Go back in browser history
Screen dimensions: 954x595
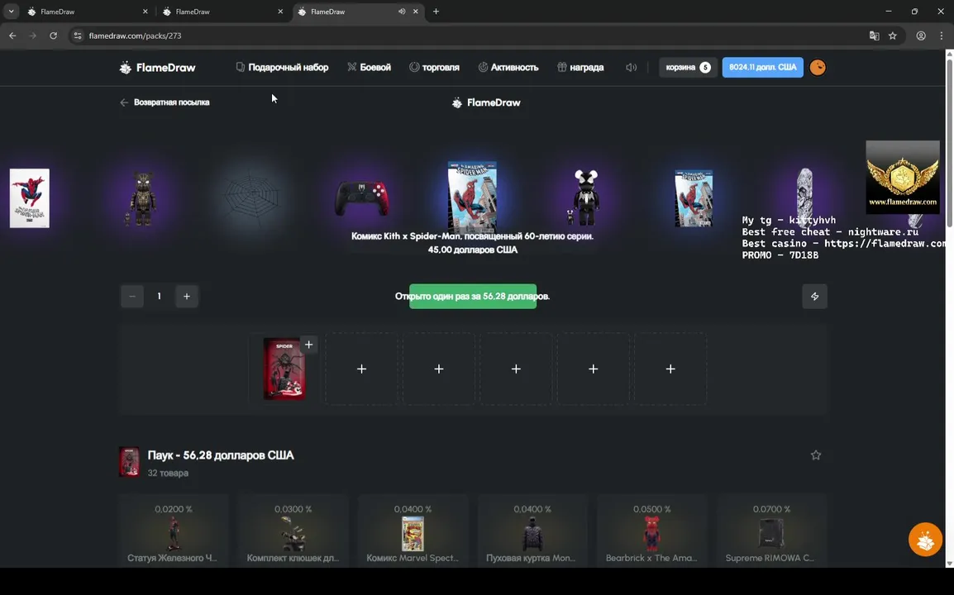point(12,36)
